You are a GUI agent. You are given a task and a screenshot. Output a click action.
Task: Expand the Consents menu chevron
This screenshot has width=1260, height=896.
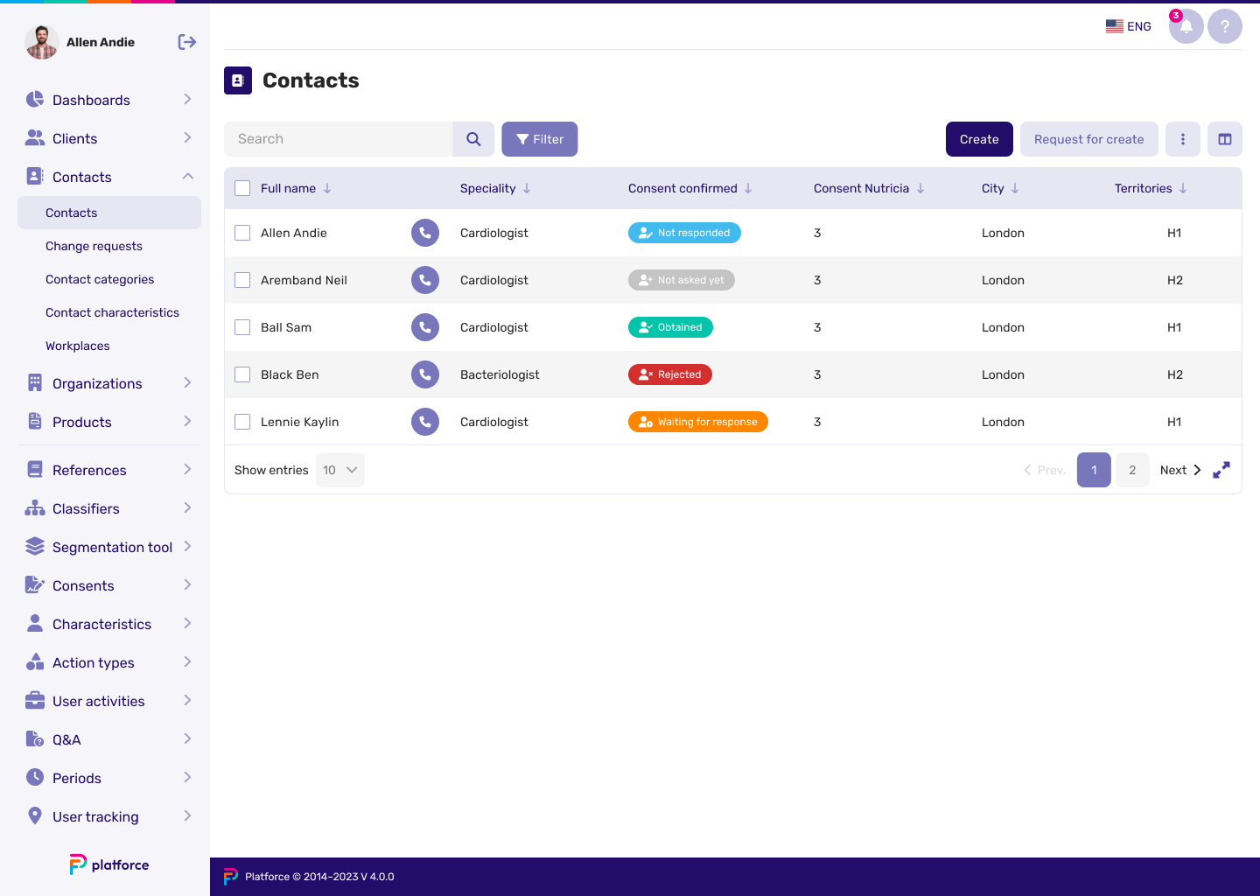(x=187, y=584)
